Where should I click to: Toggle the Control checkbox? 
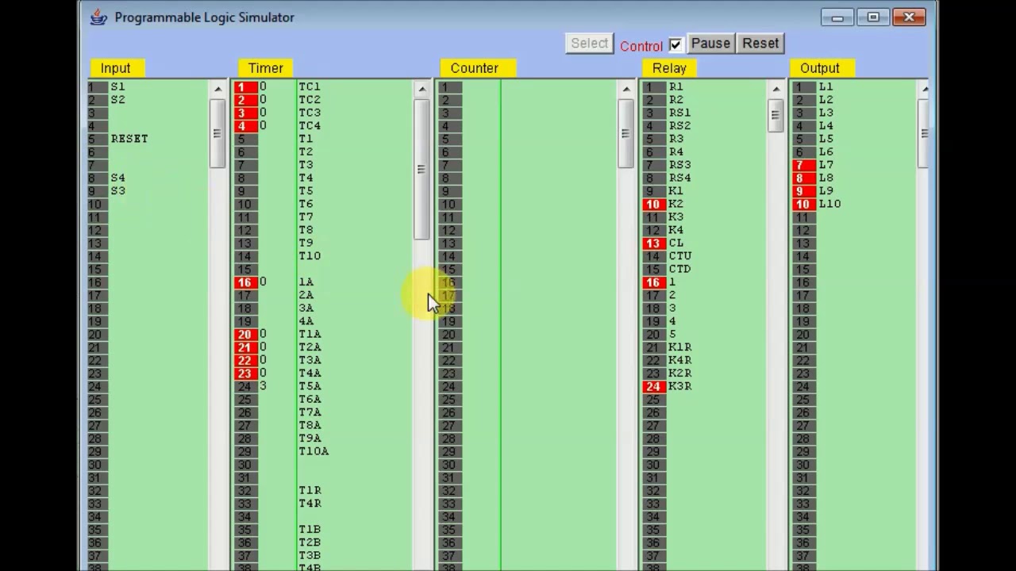coord(675,44)
